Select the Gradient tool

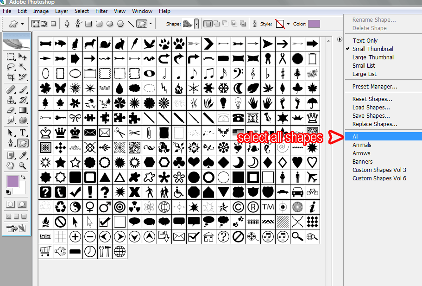pyautogui.click(x=23, y=110)
